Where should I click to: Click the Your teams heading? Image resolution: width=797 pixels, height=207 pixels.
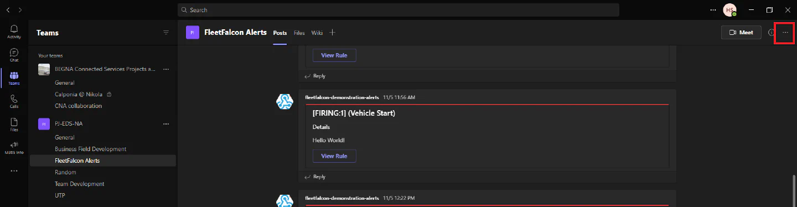point(50,56)
